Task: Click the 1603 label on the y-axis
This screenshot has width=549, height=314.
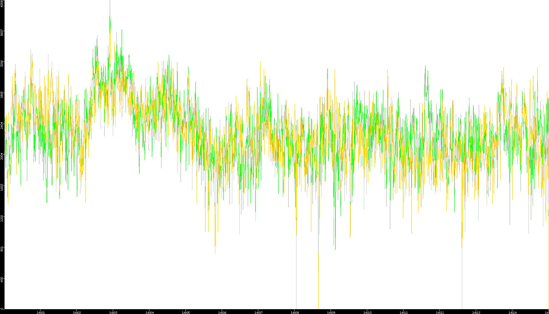Action: (2, 187)
